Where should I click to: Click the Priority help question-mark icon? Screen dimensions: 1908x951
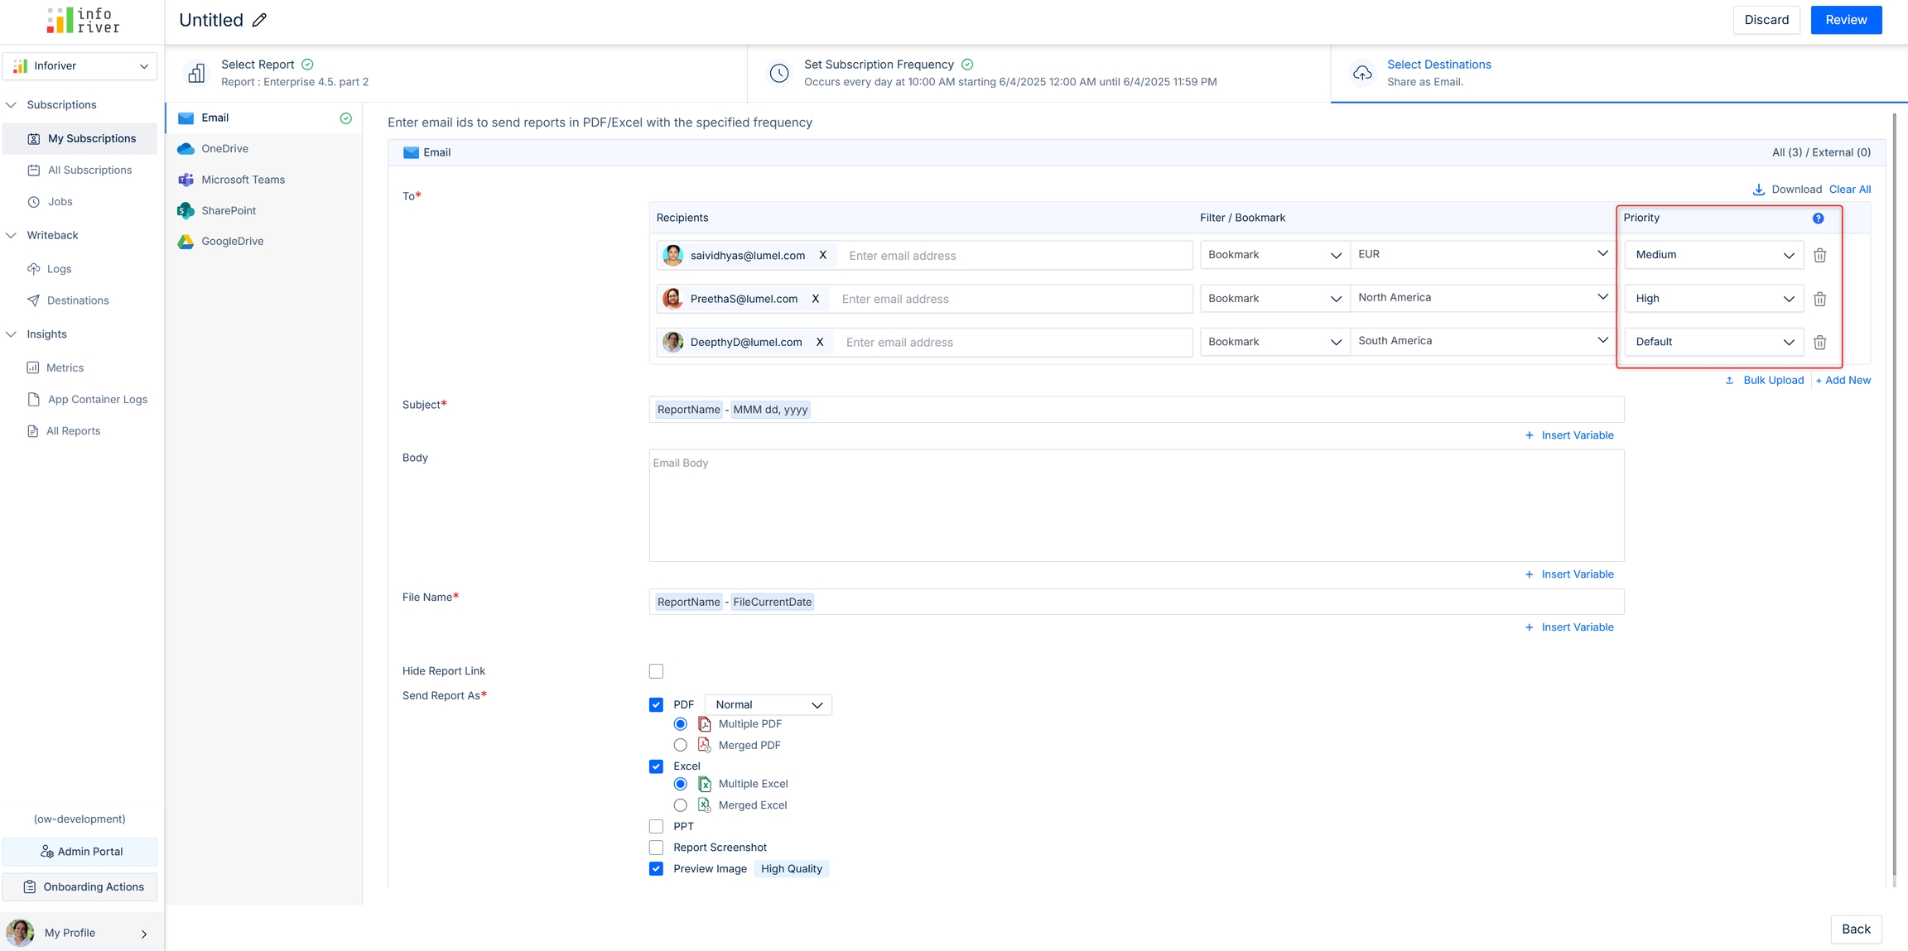pos(1818,219)
